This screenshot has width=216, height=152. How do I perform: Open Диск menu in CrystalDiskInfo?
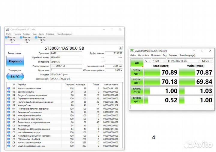(x=41, y=34)
